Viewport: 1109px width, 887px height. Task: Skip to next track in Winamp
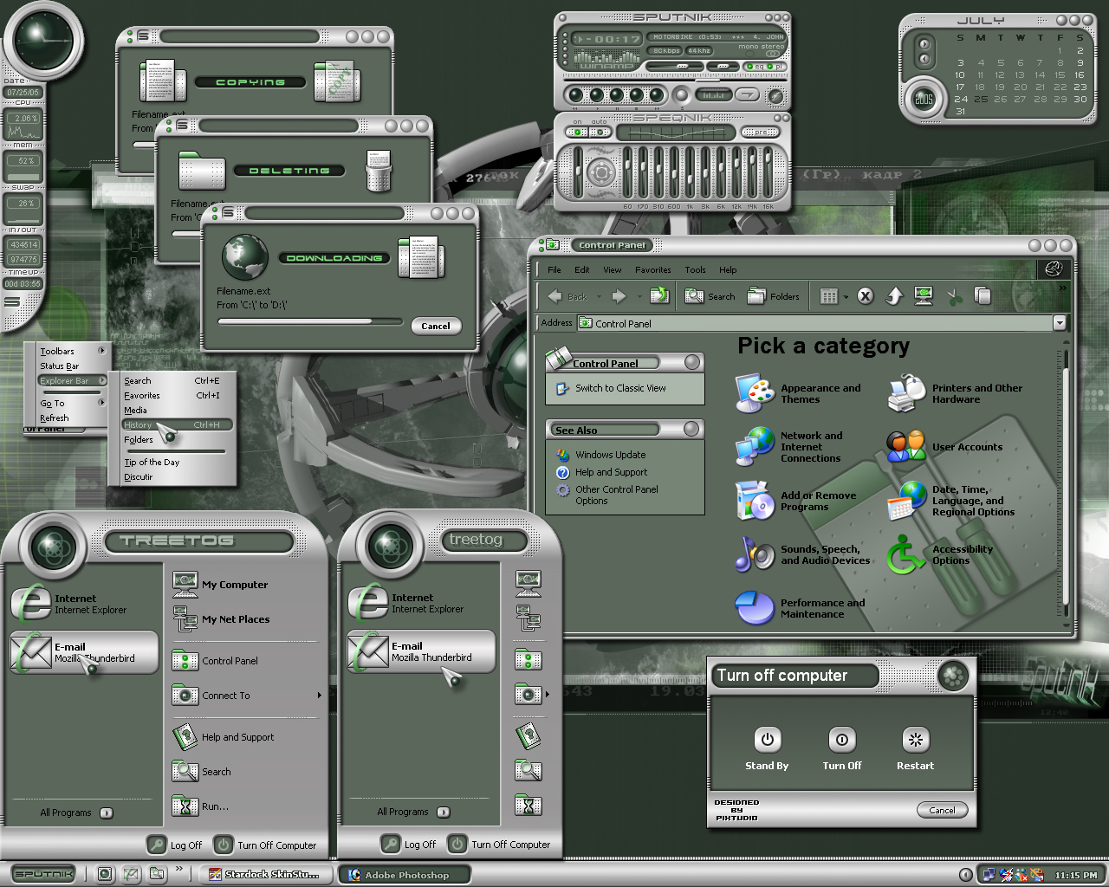pyautogui.click(x=657, y=95)
